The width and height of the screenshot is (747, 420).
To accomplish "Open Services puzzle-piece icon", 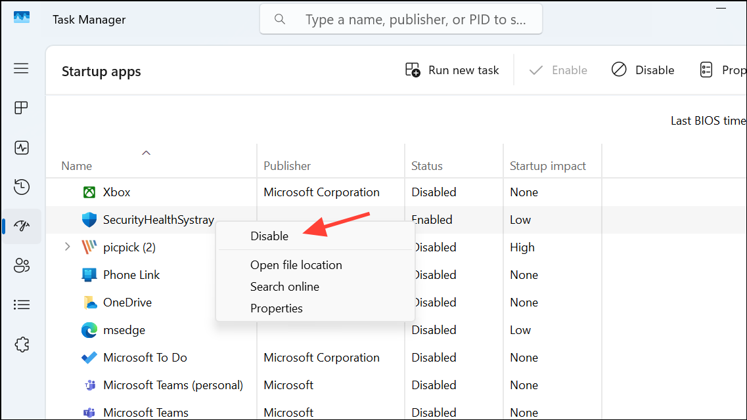I will pyautogui.click(x=22, y=345).
